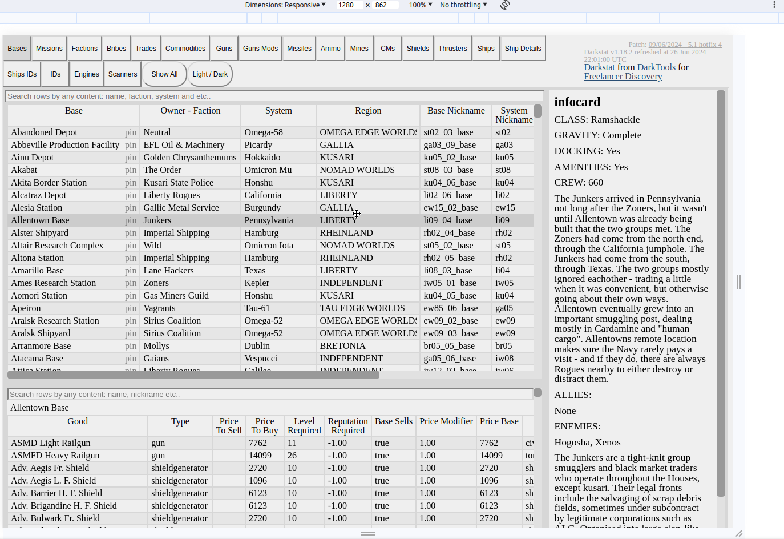Open the patch 09/06/2024 - 5.1 hotfix 4 link
Image resolution: width=784 pixels, height=539 pixels.
coord(685,45)
